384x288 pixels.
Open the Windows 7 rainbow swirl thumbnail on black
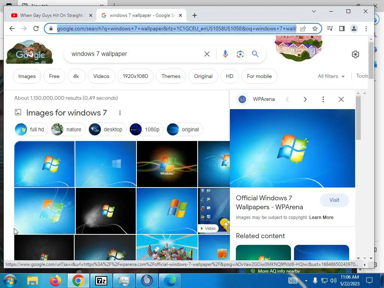point(167,164)
